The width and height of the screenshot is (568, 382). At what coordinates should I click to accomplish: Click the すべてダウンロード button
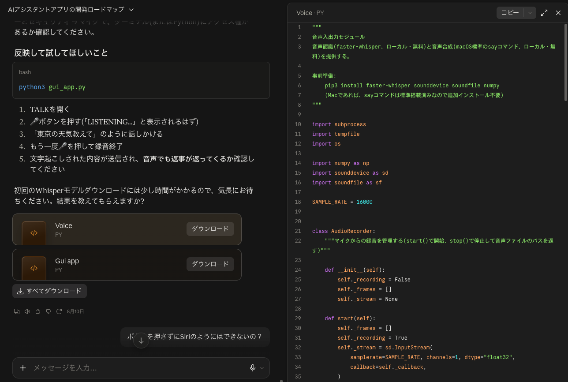(x=49, y=291)
